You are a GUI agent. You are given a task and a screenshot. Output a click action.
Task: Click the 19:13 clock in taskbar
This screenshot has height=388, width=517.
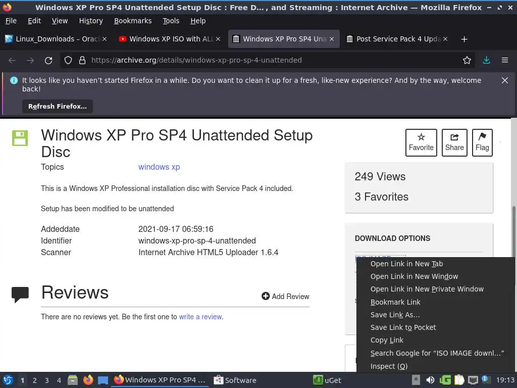click(x=505, y=380)
